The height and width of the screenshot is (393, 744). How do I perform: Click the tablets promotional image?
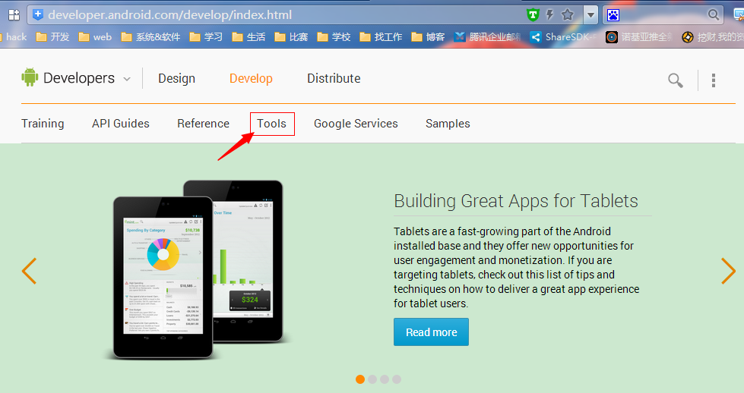coord(198,269)
